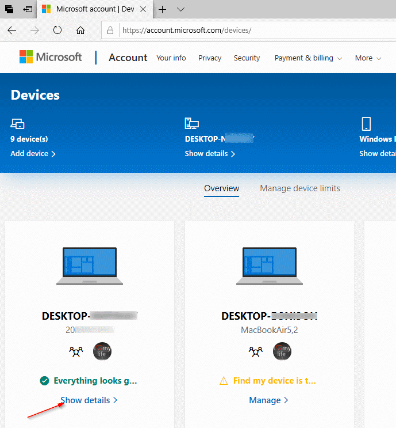
Task: Click the Devices page heading
Action: [35, 95]
